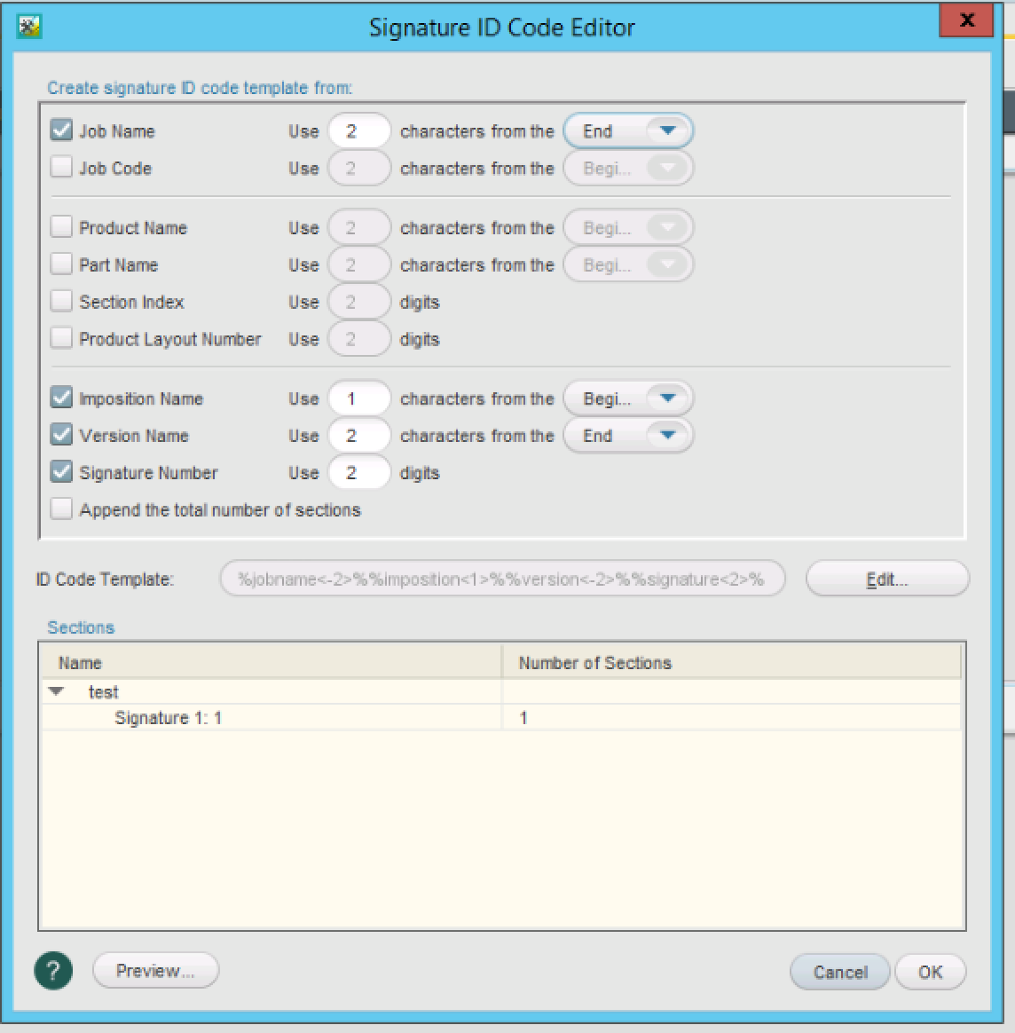Uncheck the Job Name checkbox
Viewport: 1015px width, 1033px height.
point(61,131)
